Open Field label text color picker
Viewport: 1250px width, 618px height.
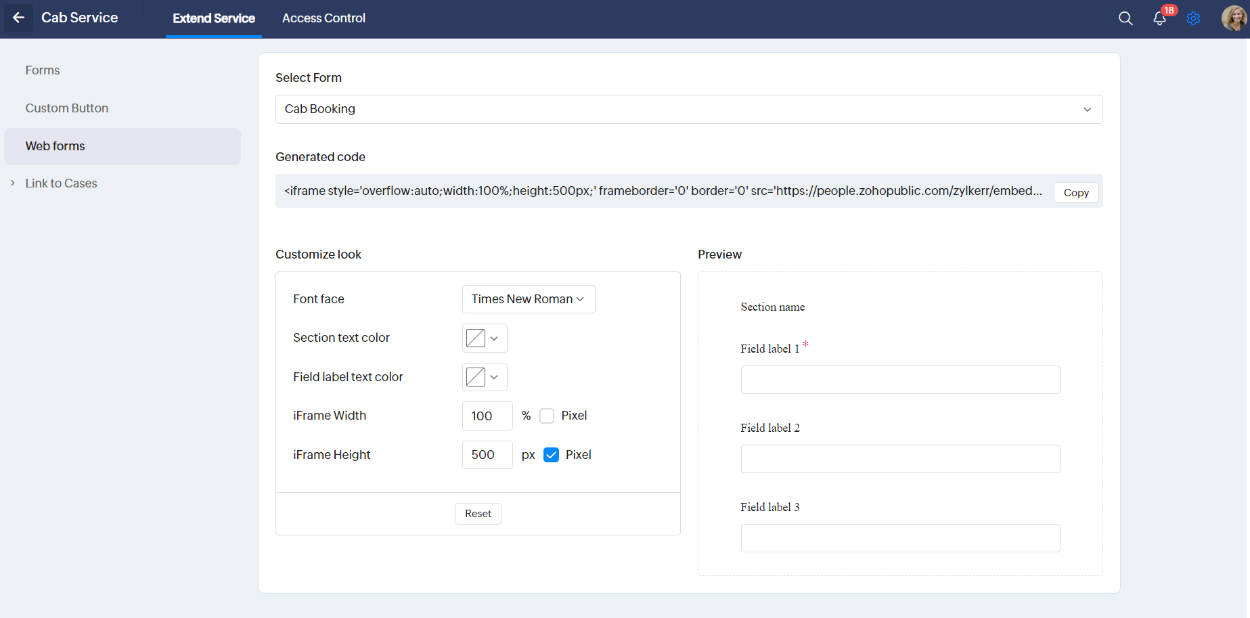(484, 377)
